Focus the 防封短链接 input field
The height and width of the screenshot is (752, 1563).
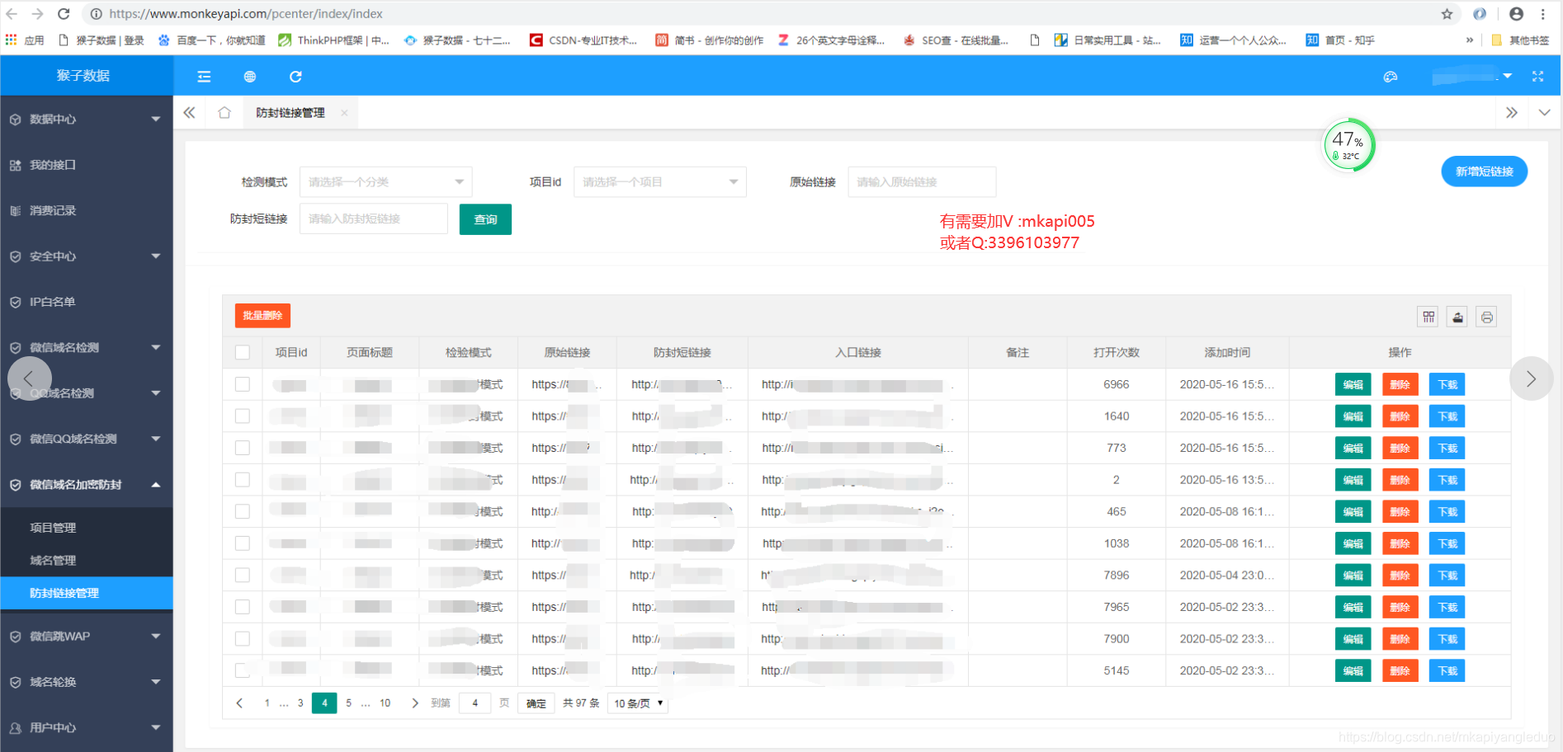tap(374, 219)
